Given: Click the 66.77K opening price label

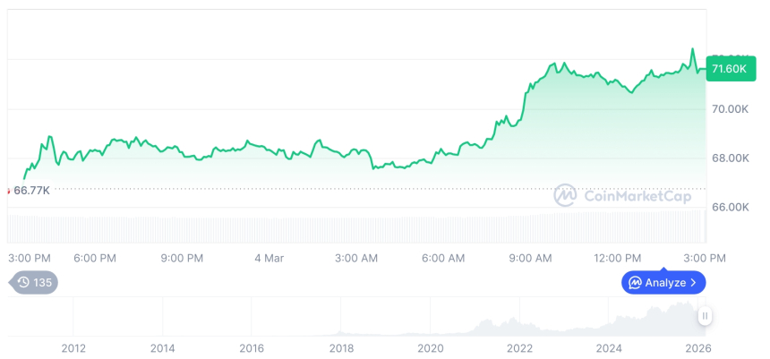Looking at the screenshot, I should [x=31, y=190].
